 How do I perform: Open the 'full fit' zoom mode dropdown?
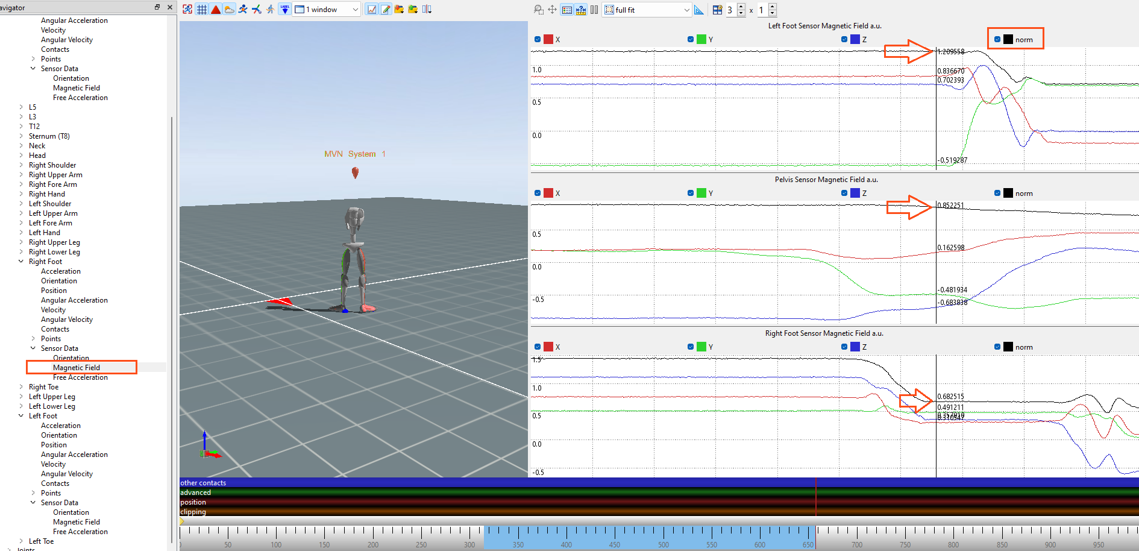point(686,10)
